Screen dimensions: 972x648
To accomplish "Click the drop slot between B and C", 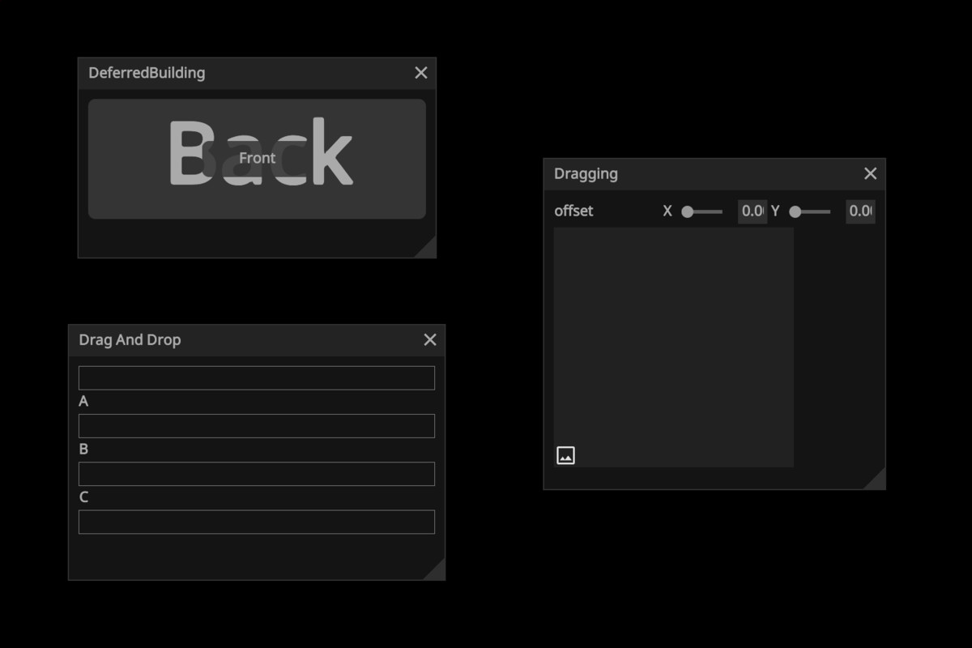I will [257, 474].
